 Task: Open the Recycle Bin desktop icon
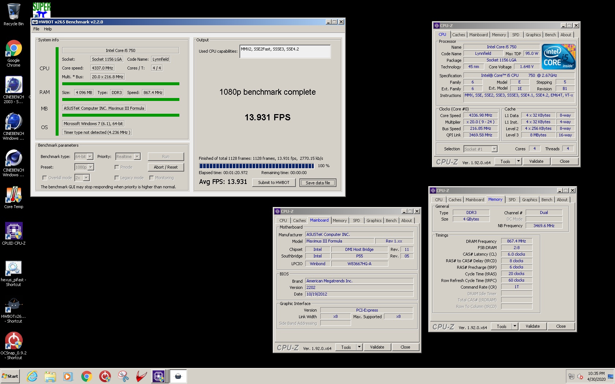click(x=14, y=15)
